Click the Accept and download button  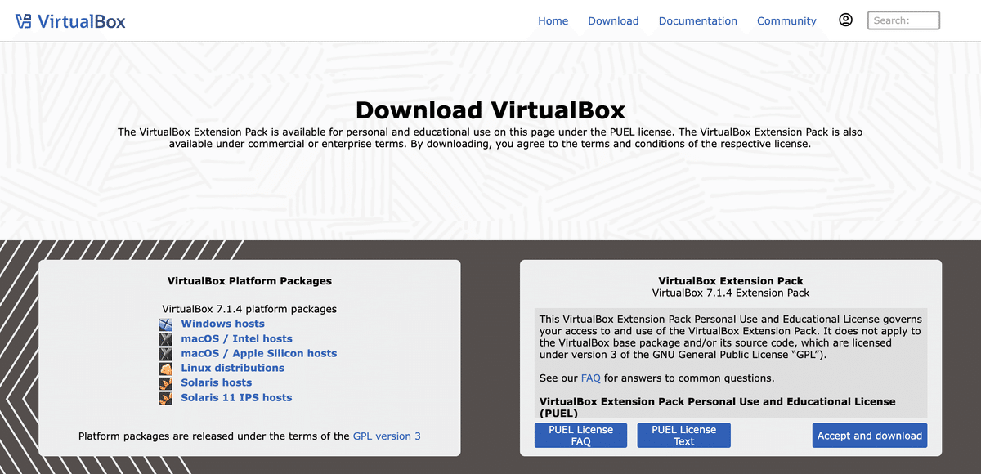click(870, 436)
